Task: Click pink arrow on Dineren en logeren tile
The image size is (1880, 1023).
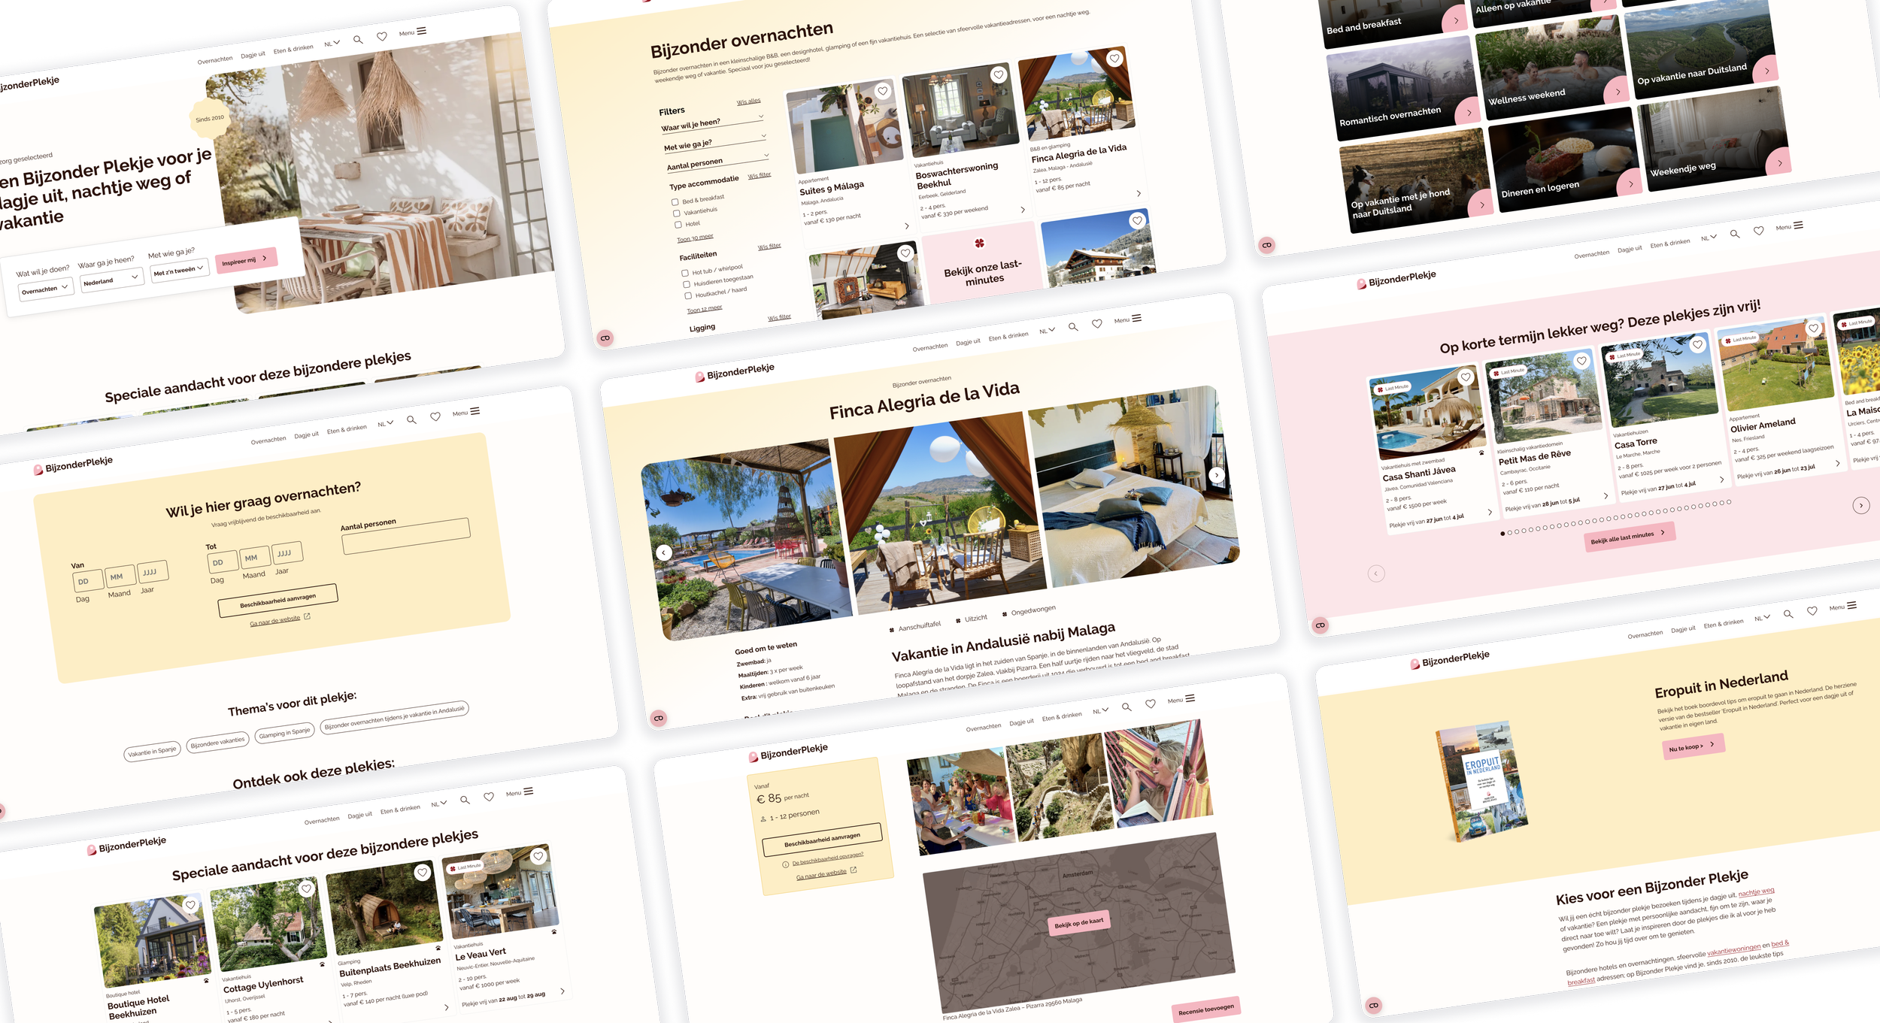Action: tap(1630, 183)
